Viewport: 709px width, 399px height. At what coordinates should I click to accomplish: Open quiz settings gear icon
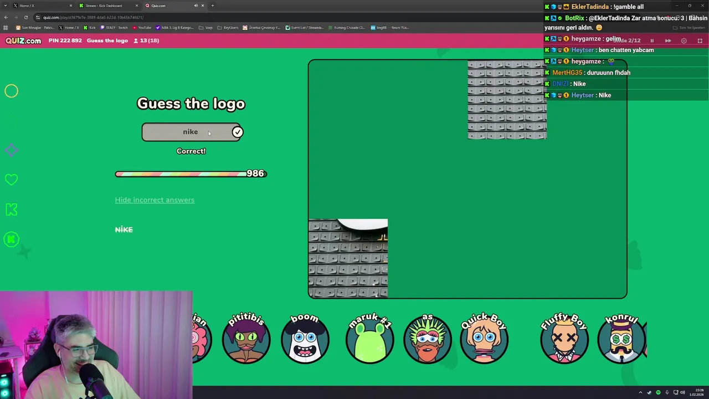(x=684, y=40)
